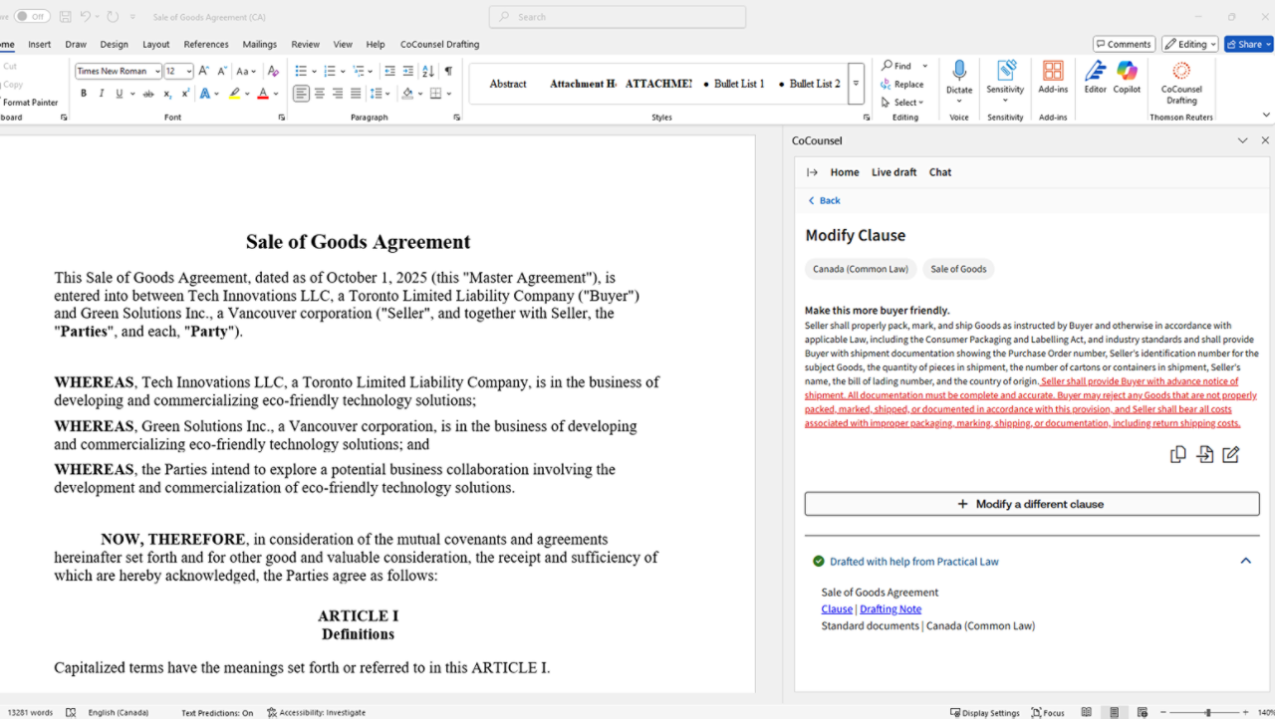Viewport: 1275px width, 719px height.
Task: Open the References ribbon tab
Action: tap(206, 45)
